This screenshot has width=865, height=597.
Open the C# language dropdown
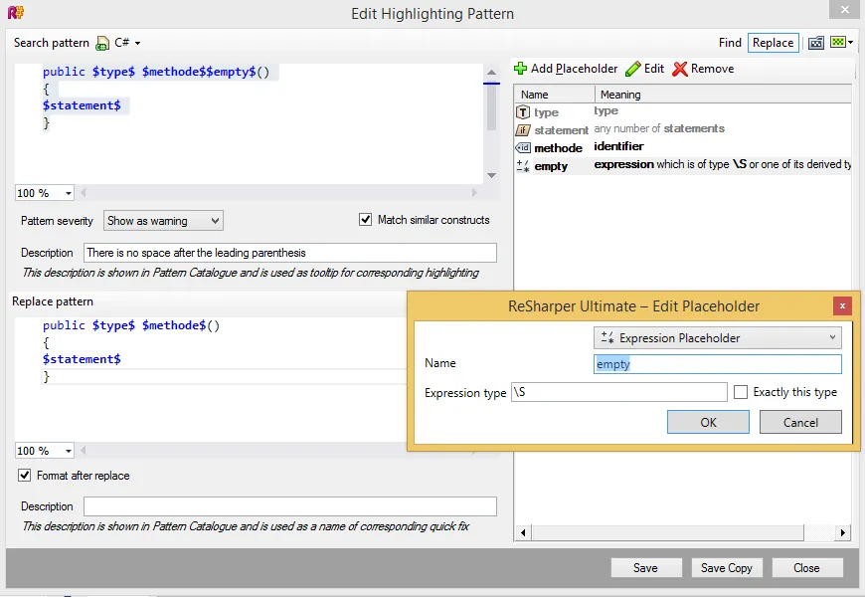click(x=137, y=43)
